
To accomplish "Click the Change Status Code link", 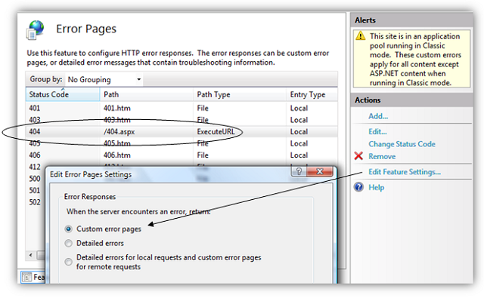I will point(402,144).
